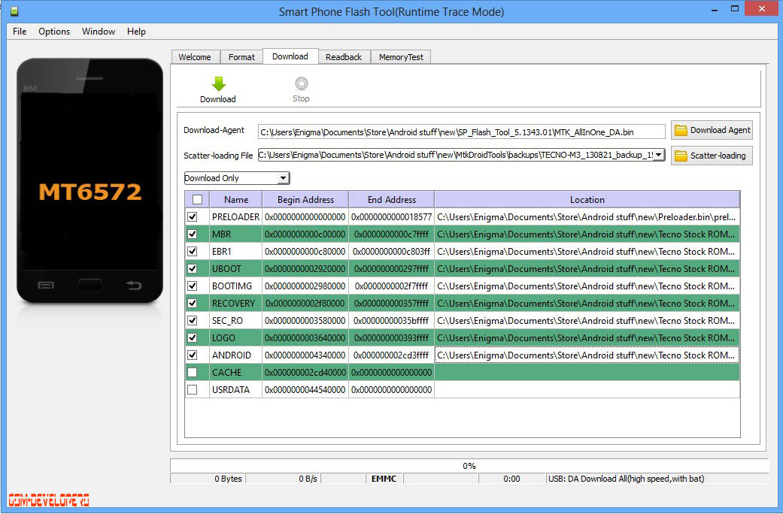Click the Name column header

(236, 200)
